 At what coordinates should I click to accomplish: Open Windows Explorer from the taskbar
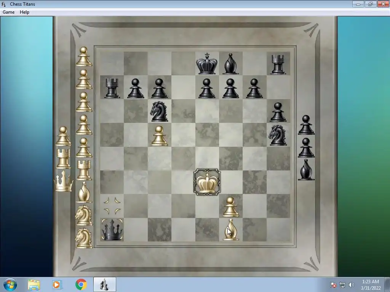click(34, 285)
